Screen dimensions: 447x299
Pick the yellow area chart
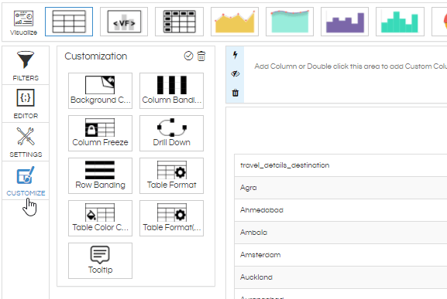(235, 22)
